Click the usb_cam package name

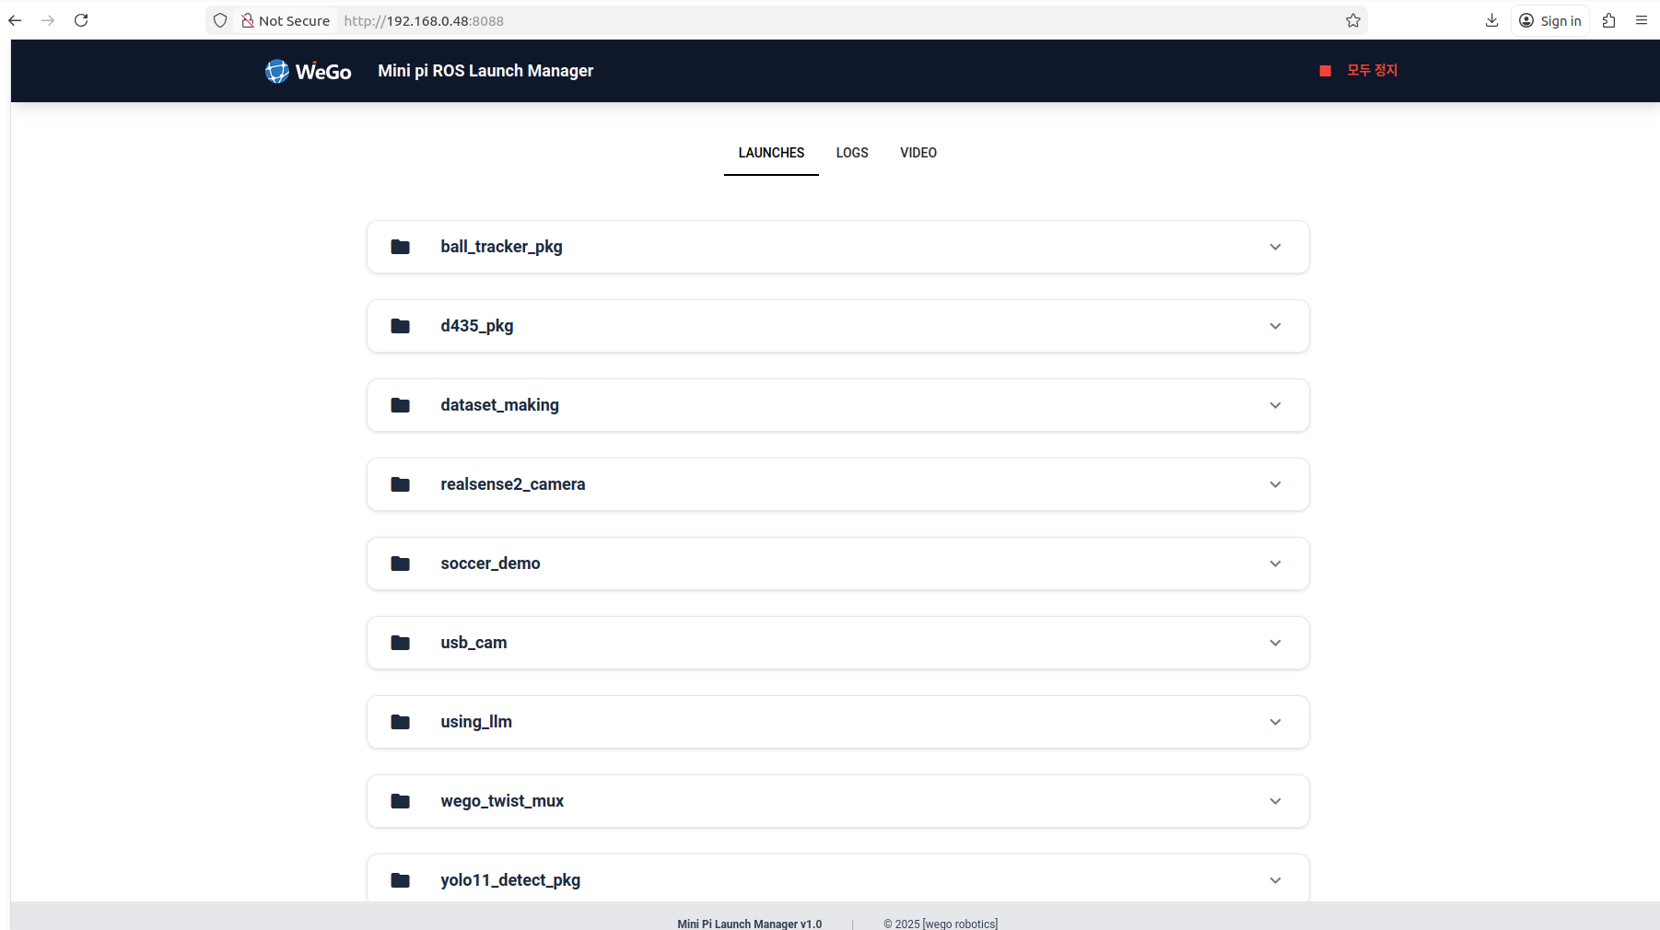(473, 643)
